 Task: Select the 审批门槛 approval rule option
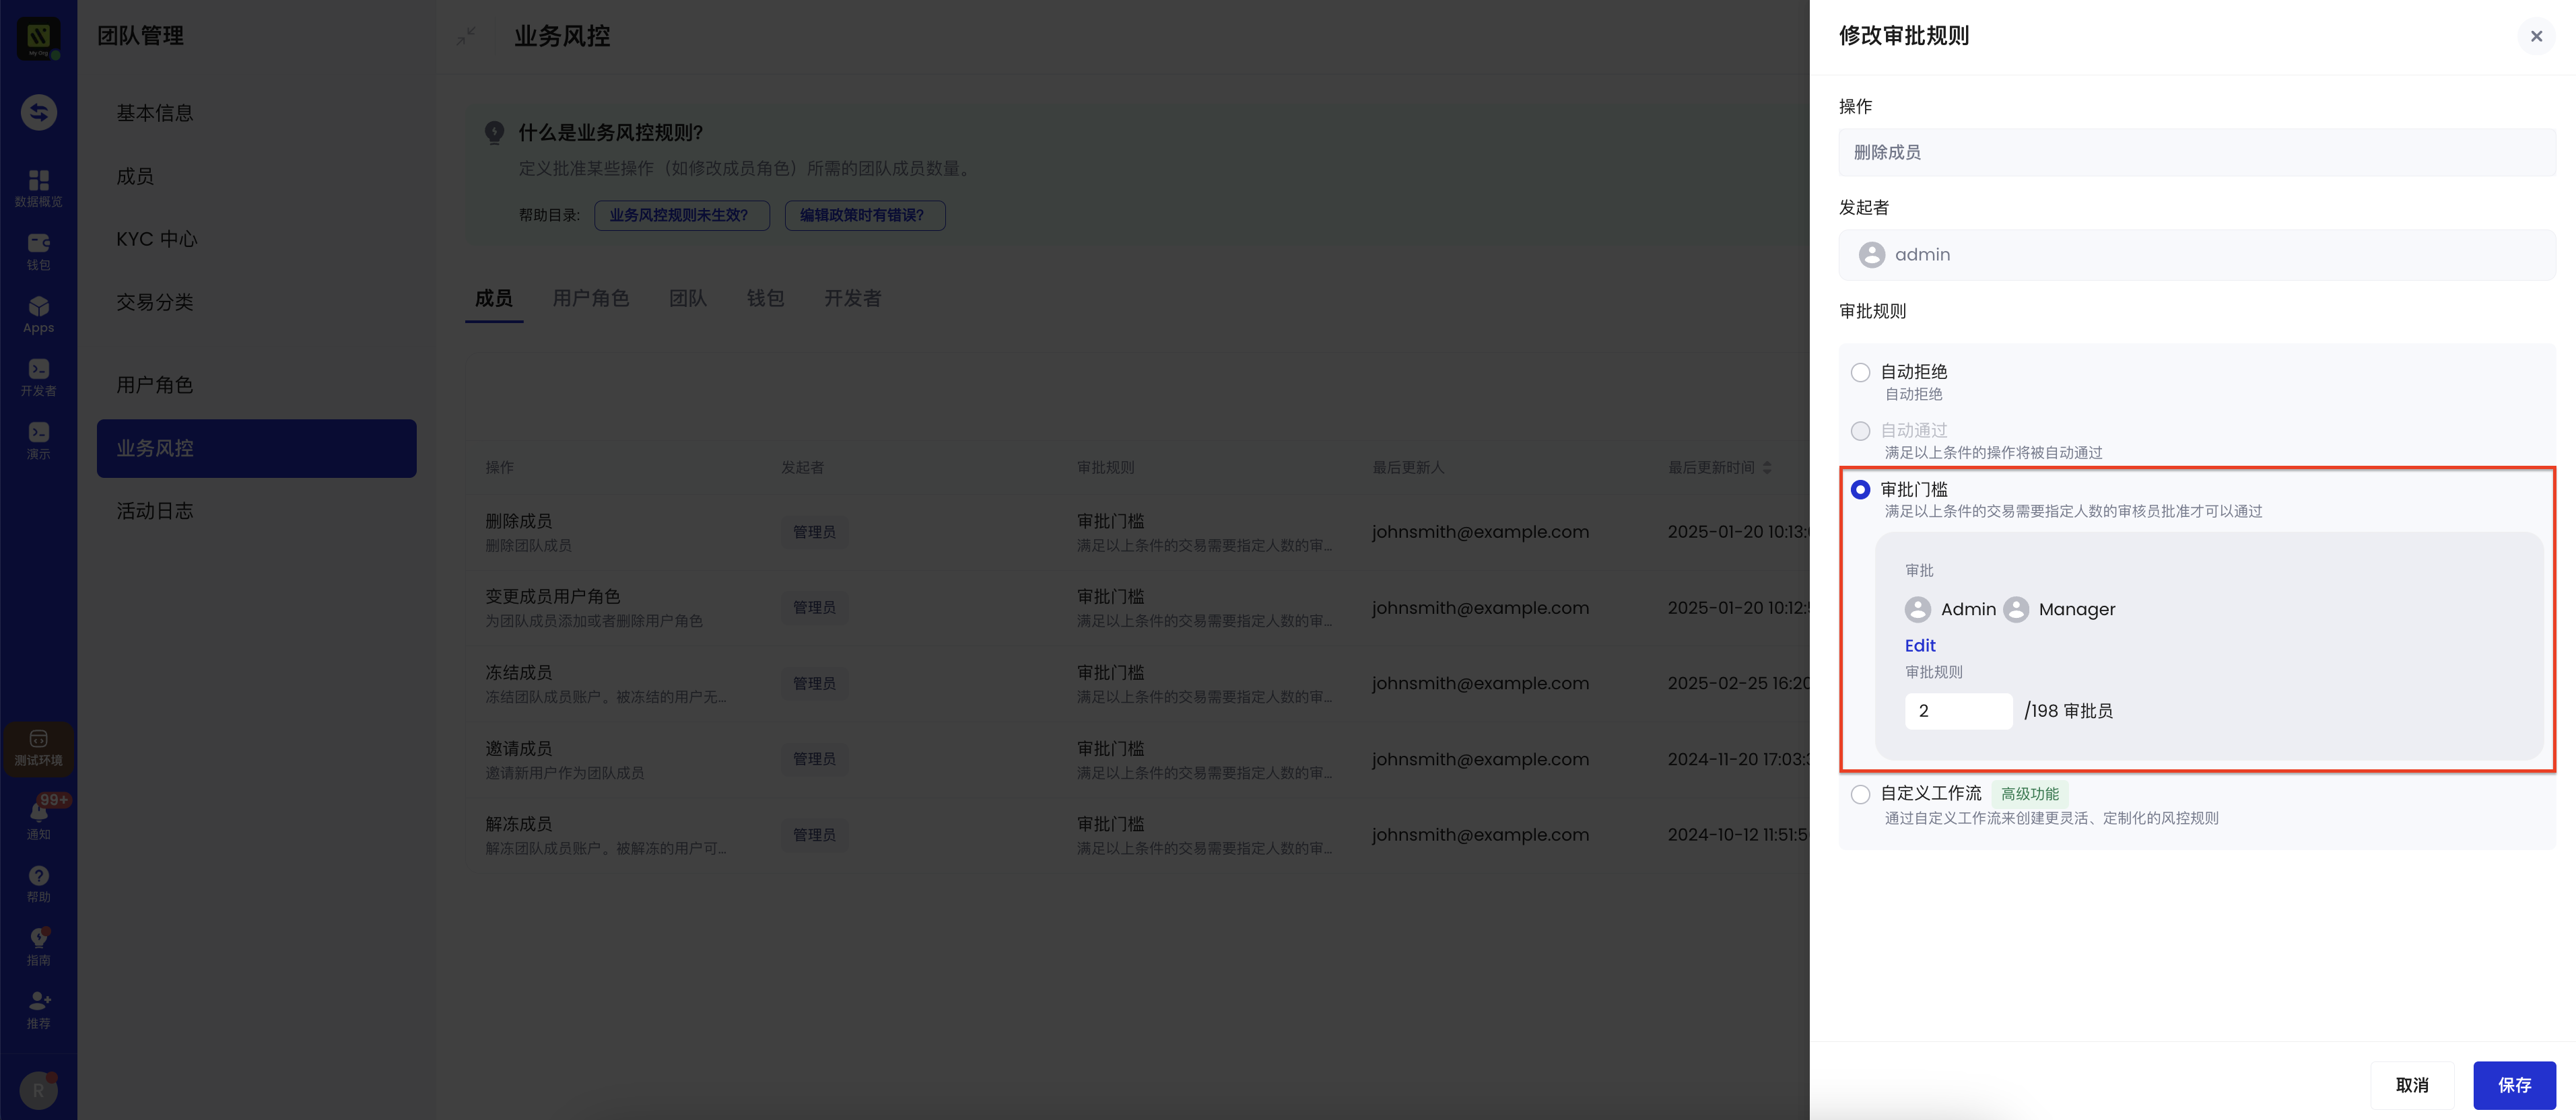1860,490
